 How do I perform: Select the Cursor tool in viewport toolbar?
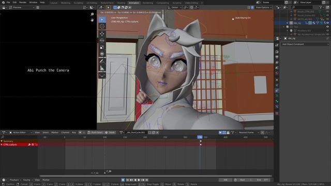click(x=102, y=26)
